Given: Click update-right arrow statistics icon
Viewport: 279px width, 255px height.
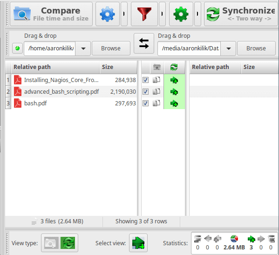Looking at the screenshot, I should point(261,239).
